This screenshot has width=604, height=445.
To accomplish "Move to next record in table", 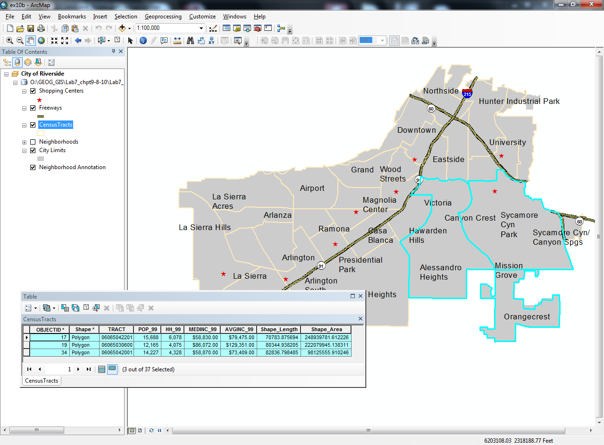I will point(78,369).
